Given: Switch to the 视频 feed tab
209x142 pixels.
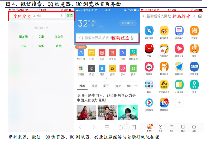Looking at the screenshot, I should coord(94,86).
